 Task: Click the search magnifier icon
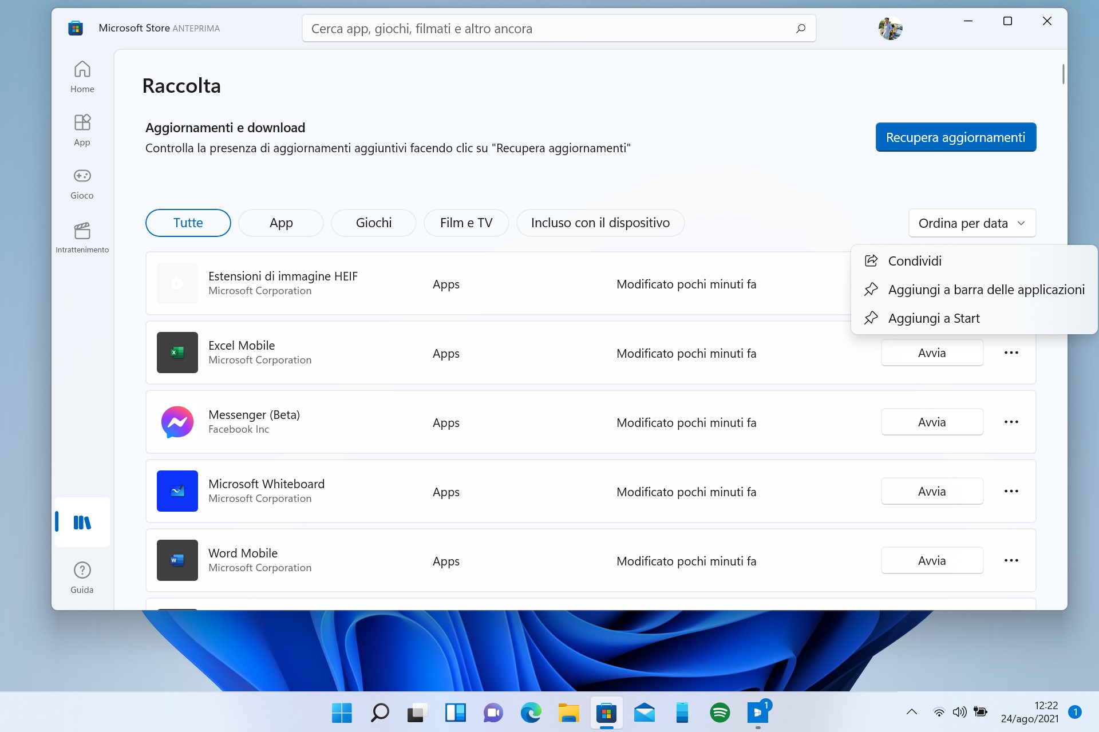click(801, 28)
